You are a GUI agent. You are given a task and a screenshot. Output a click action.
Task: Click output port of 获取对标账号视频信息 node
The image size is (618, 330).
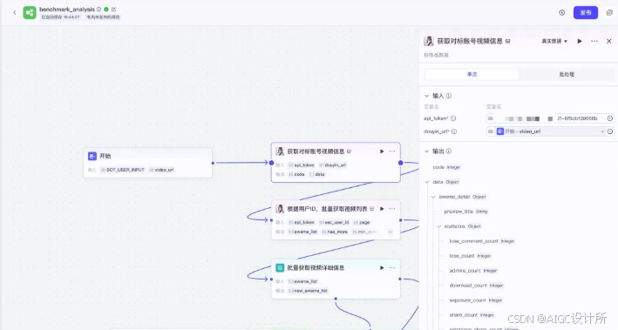[x=400, y=163]
